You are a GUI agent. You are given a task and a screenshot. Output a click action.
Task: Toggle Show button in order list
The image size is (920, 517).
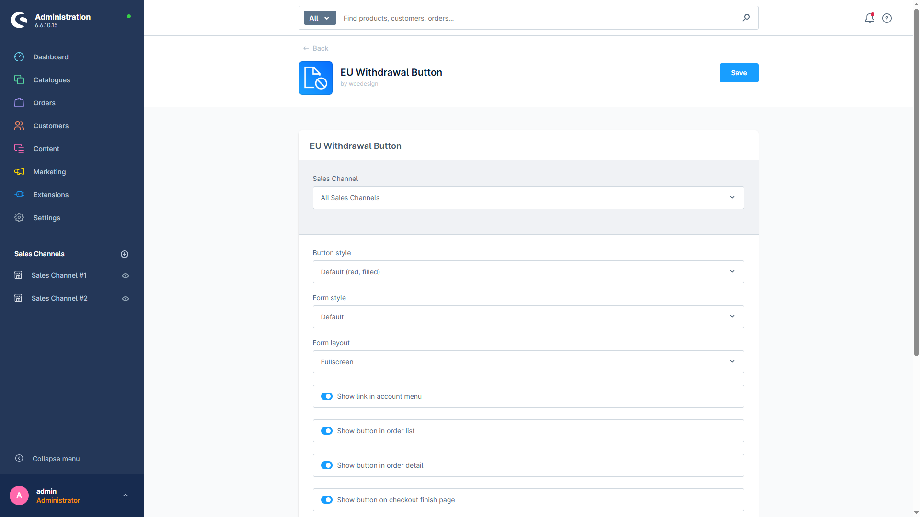click(327, 431)
